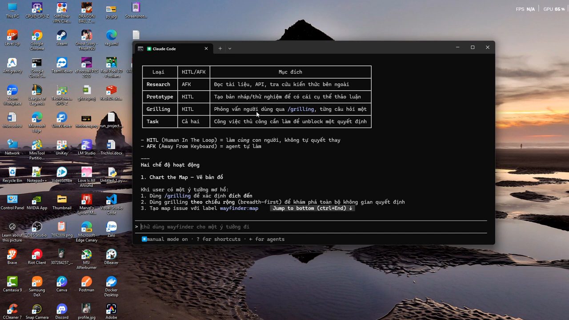
Task: Open MSI Afterburner shortcut
Action: pos(87,260)
